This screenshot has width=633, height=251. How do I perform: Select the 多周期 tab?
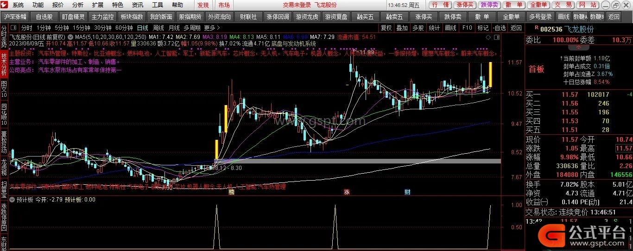(x=192, y=28)
